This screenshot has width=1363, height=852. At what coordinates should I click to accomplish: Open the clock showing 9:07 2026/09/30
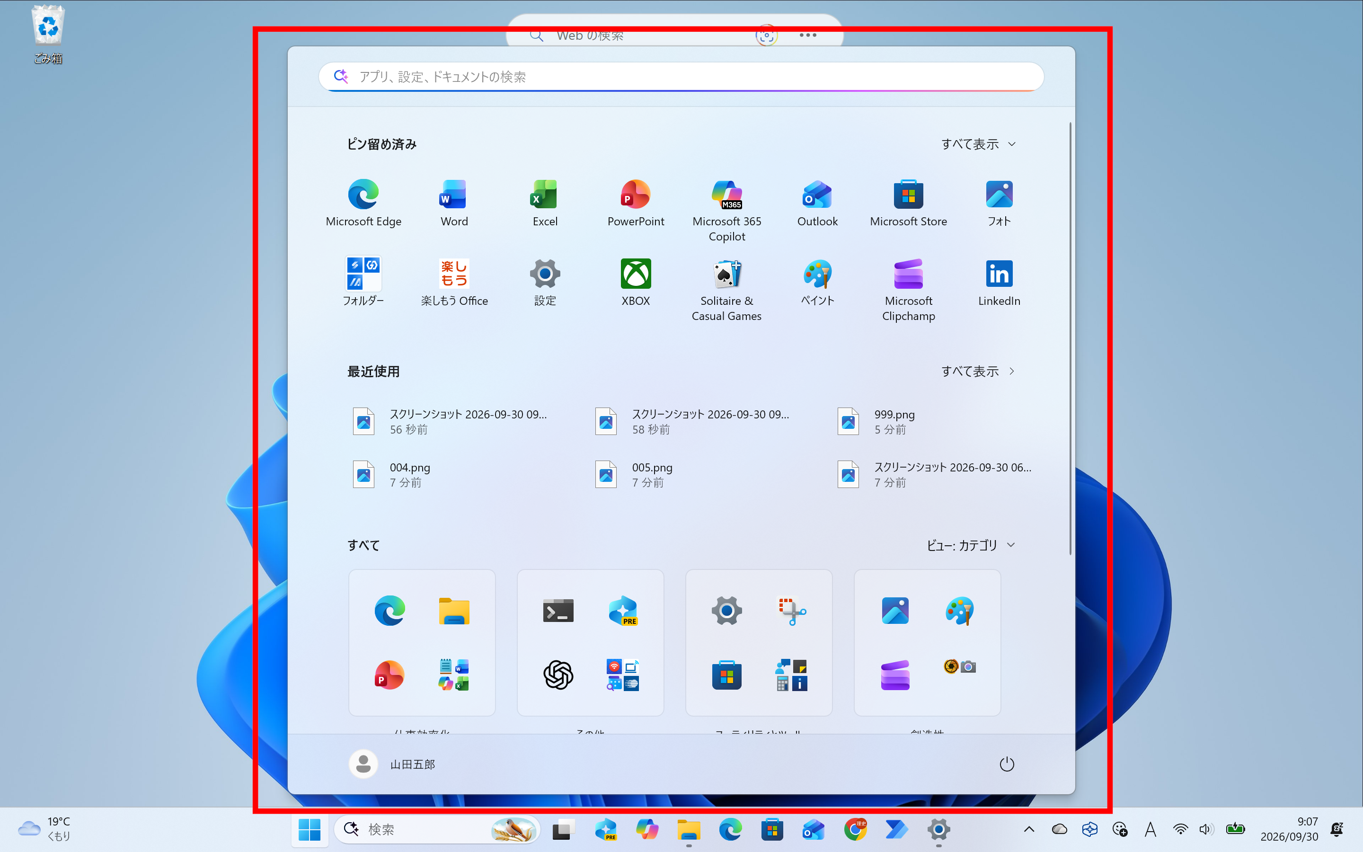point(1289,829)
